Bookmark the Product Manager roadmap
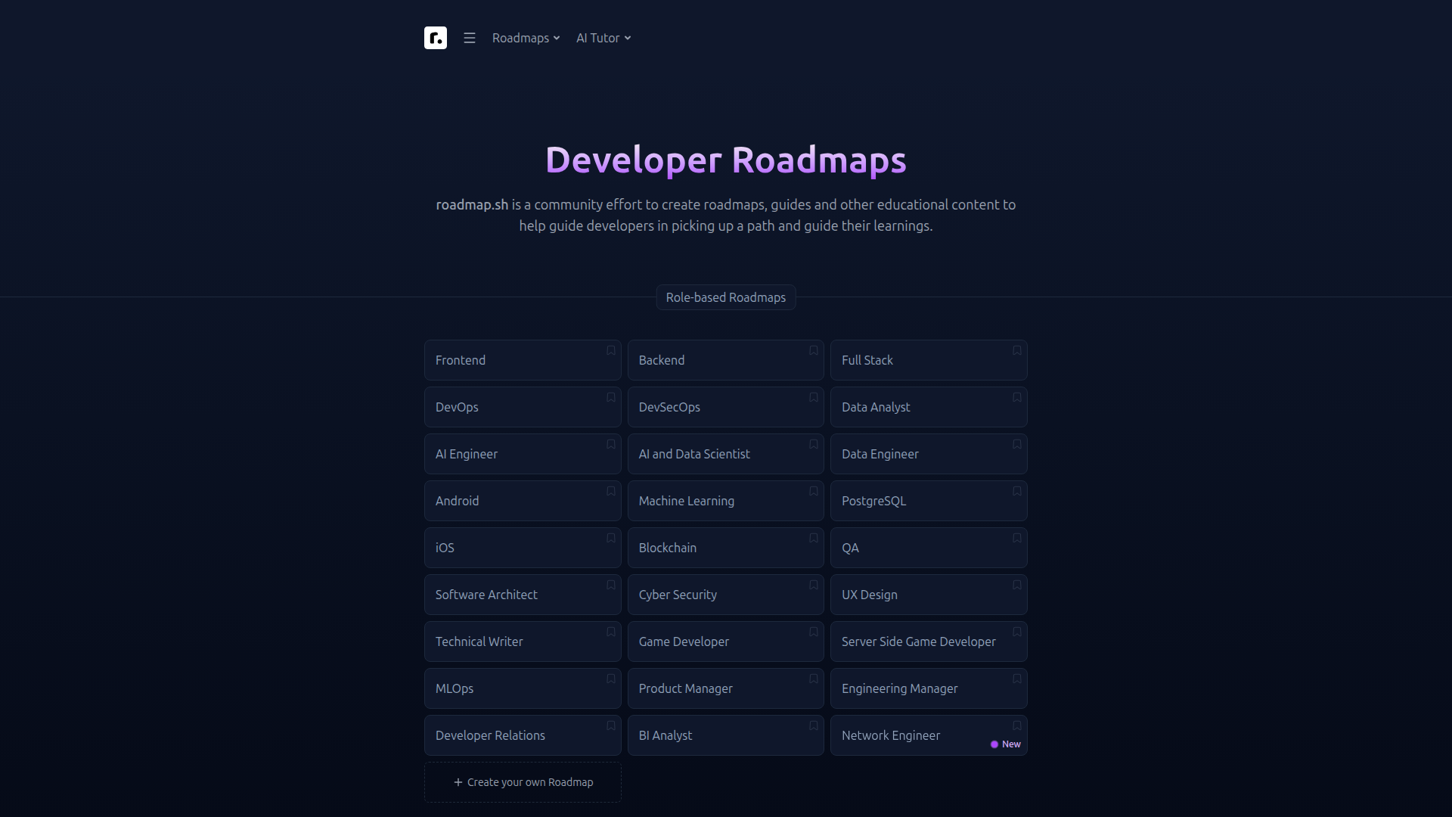The image size is (1452, 817). (814, 679)
